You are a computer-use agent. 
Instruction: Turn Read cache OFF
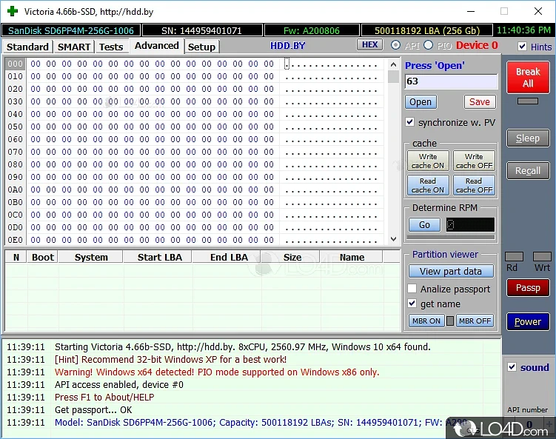coord(474,185)
